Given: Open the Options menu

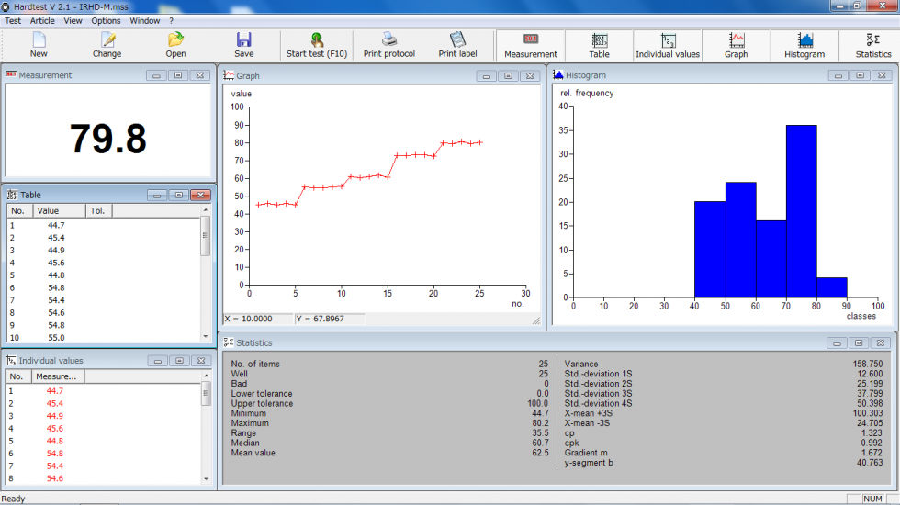Looking at the screenshot, I should 106,20.
